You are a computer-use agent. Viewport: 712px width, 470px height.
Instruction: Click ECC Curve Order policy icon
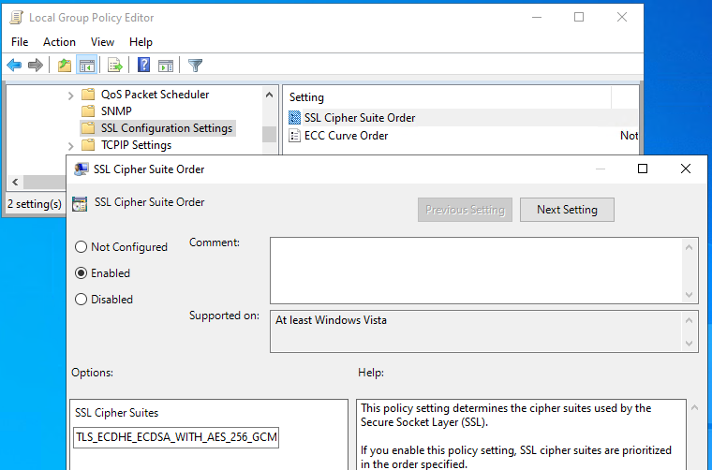click(294, 135)
